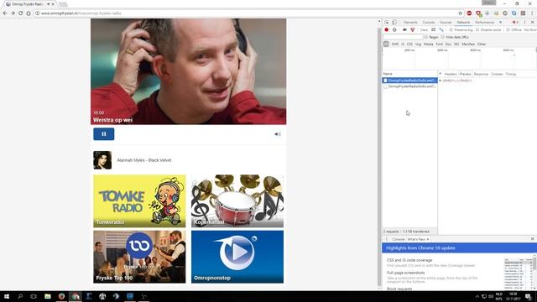The height and width of the screenshot is (302, 537).
Task: Open the request Timing tab
Action: tap(510, 74)
